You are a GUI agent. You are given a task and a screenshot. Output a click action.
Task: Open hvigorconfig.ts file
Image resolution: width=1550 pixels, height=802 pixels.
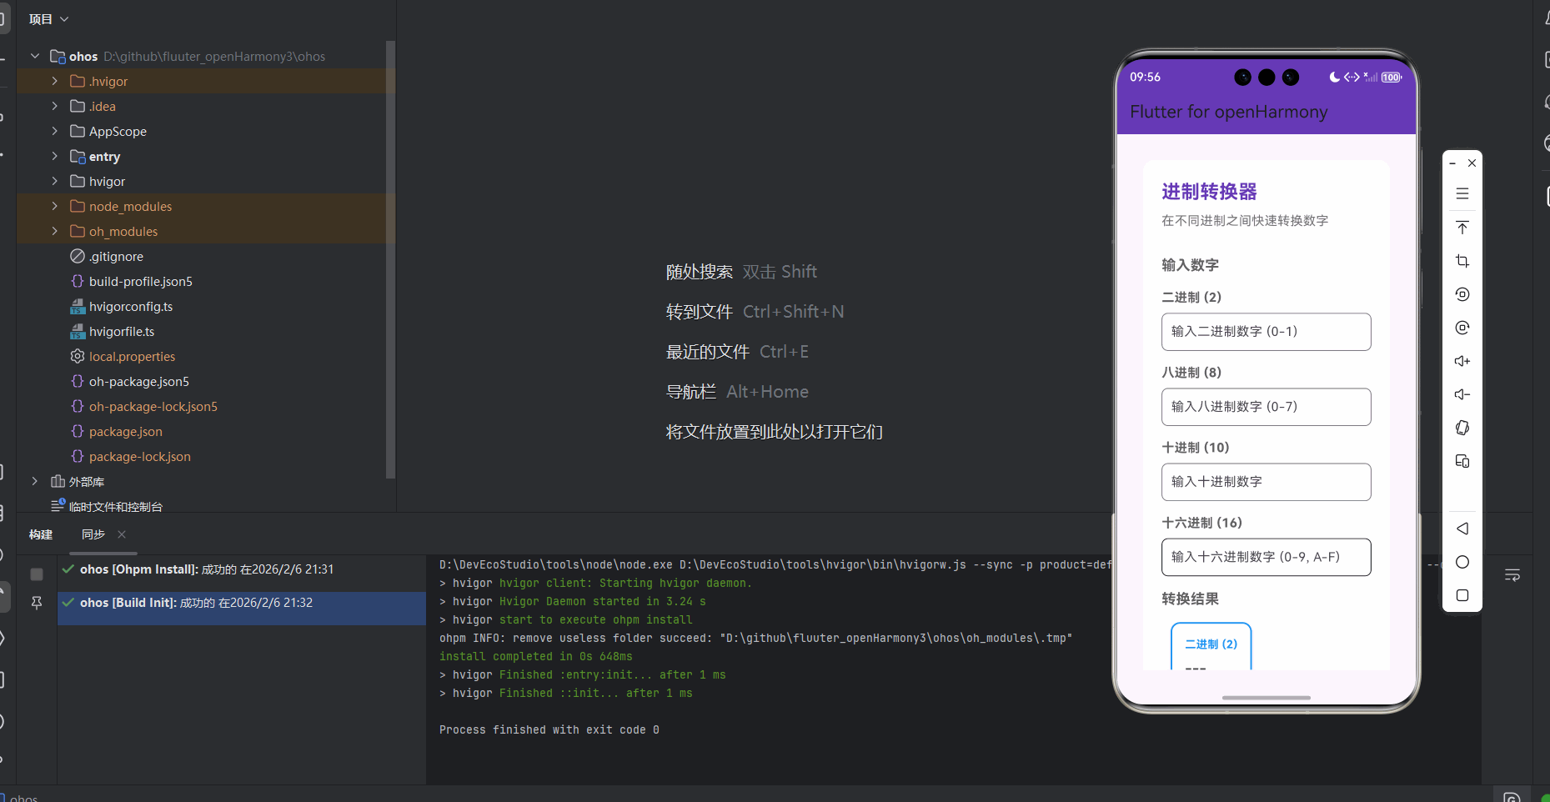coord(131,307)
